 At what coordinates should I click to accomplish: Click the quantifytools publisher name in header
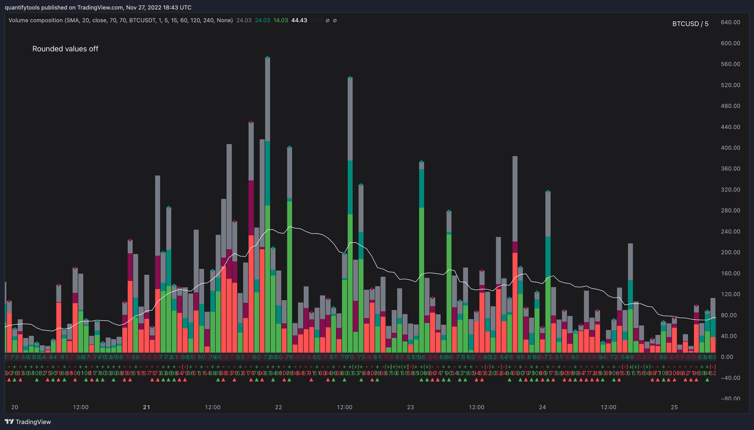click(x=22, y=7)
